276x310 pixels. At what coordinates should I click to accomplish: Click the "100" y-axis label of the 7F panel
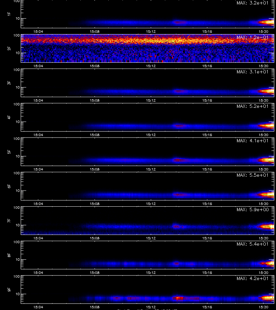coord(17,208)
